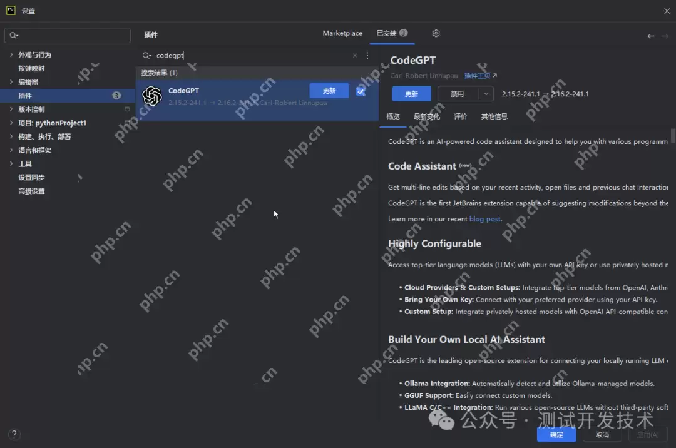The image size is (676, 448).
Task: Click the back navigation arrow
Action: [651, 36]
